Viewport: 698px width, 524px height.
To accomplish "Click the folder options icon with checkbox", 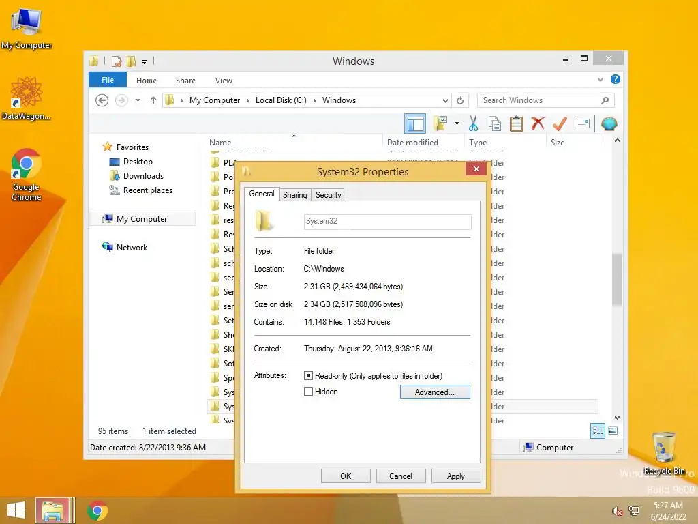I will [x=441, y=123].
